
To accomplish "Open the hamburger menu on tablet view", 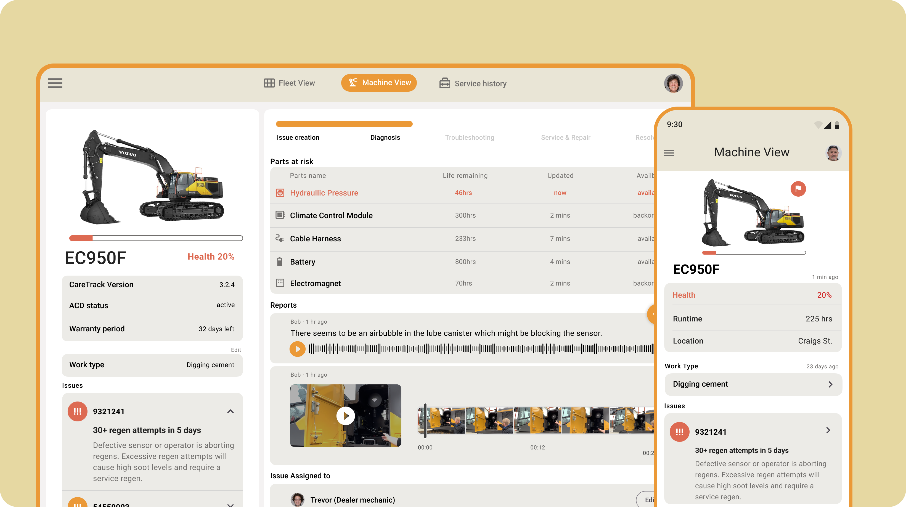I will (55, 83).
